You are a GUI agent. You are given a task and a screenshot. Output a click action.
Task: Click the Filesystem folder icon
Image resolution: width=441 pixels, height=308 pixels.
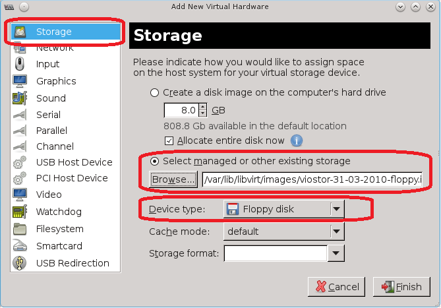coord(19,229)
